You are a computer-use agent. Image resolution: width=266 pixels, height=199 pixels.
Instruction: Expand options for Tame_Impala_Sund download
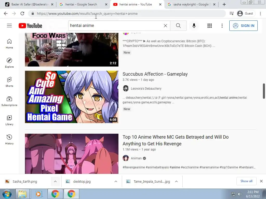[x=176, y=181]
